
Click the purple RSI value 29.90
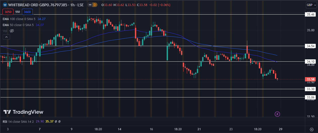40,121
